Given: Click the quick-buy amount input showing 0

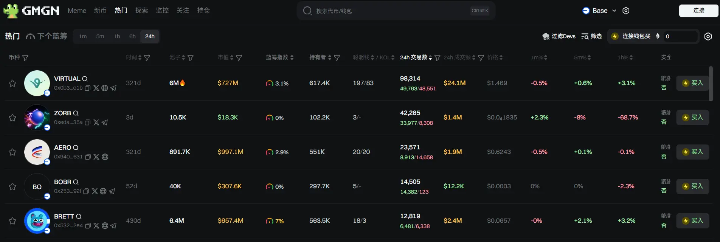Looking at the screenshot, I should pyautogui.click(x=680, y=36).
